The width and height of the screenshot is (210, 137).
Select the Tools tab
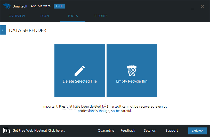point(72,16)
